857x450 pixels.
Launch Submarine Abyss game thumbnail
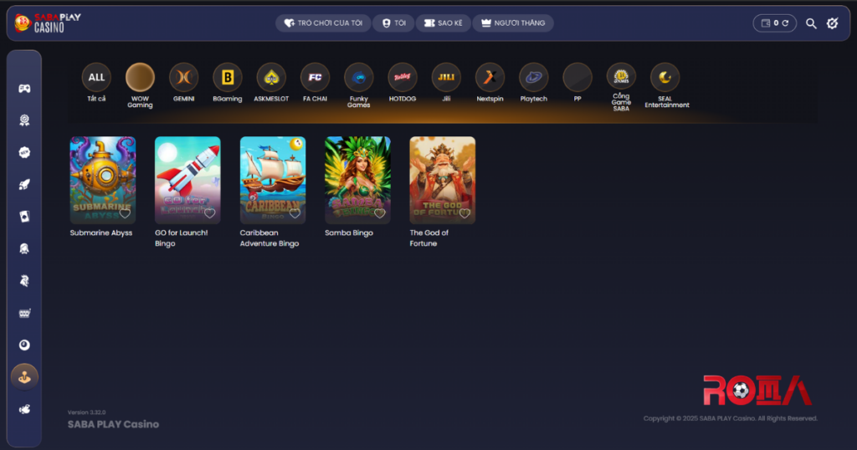click(x=103, y=180)
